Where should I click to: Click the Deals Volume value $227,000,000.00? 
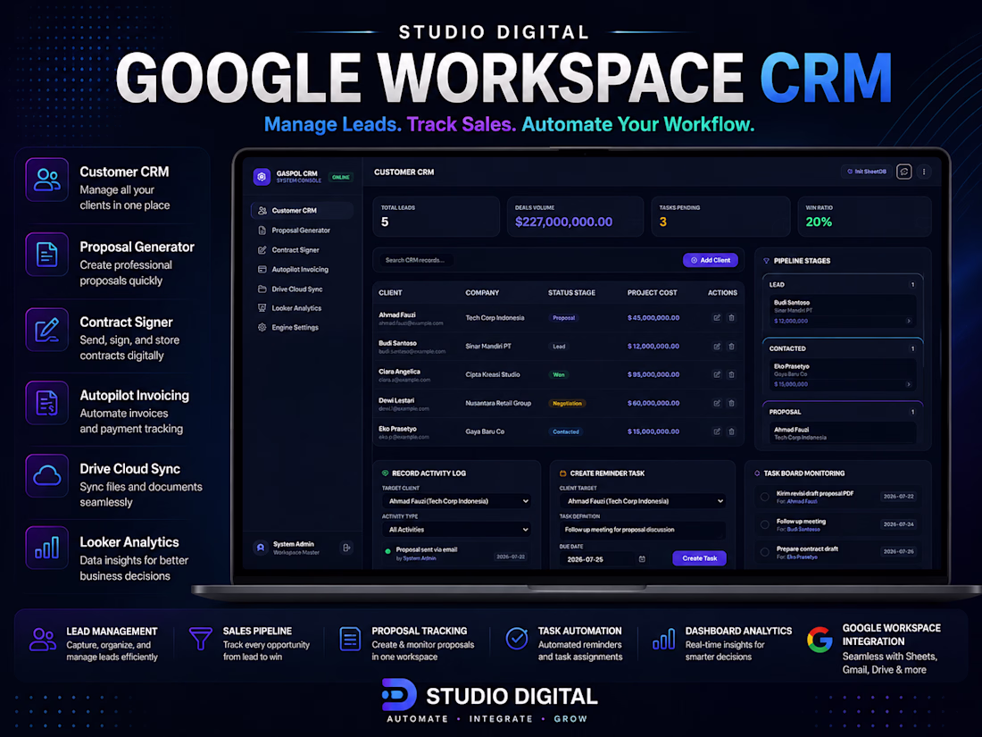pyautogui.click(x=563, y=222)
